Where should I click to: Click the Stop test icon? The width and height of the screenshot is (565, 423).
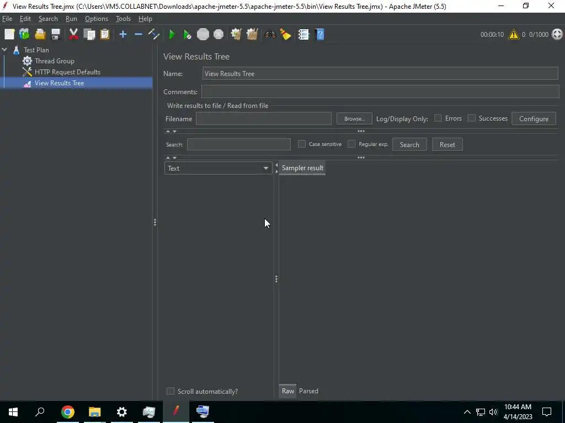tap(203, 35)
